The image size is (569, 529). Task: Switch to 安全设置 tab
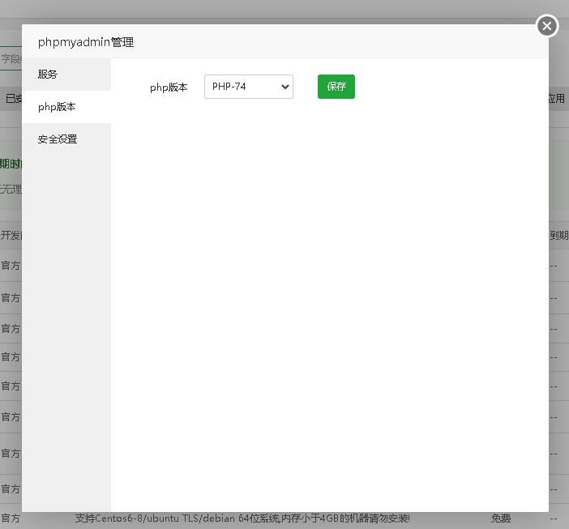pos(66,139)
